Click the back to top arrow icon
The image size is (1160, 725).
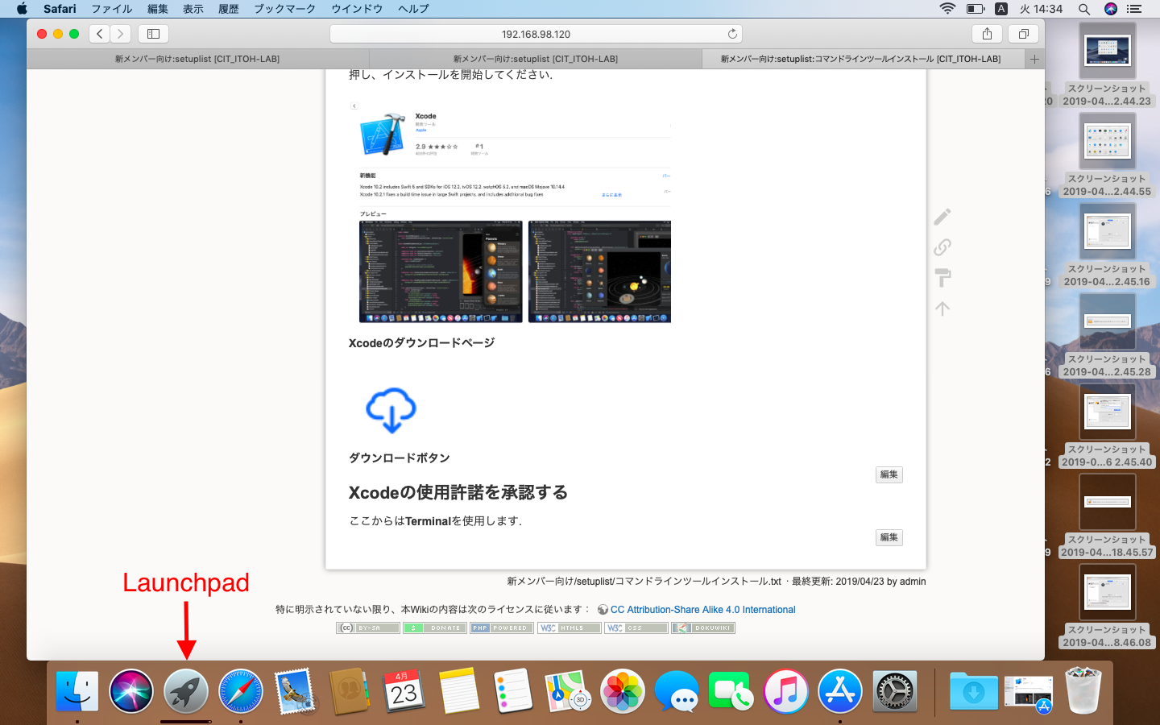tap(942, 309)
